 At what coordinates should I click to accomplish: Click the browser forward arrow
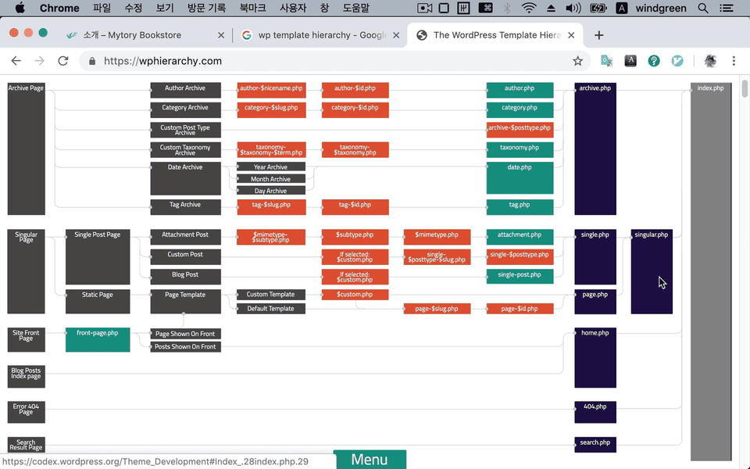click(x=39, y=61)
